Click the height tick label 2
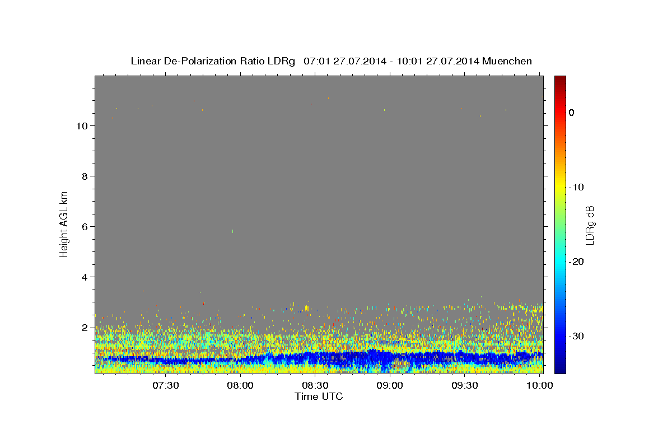Image resolution: width=672 pixels, height=448 pixels. 85,328
